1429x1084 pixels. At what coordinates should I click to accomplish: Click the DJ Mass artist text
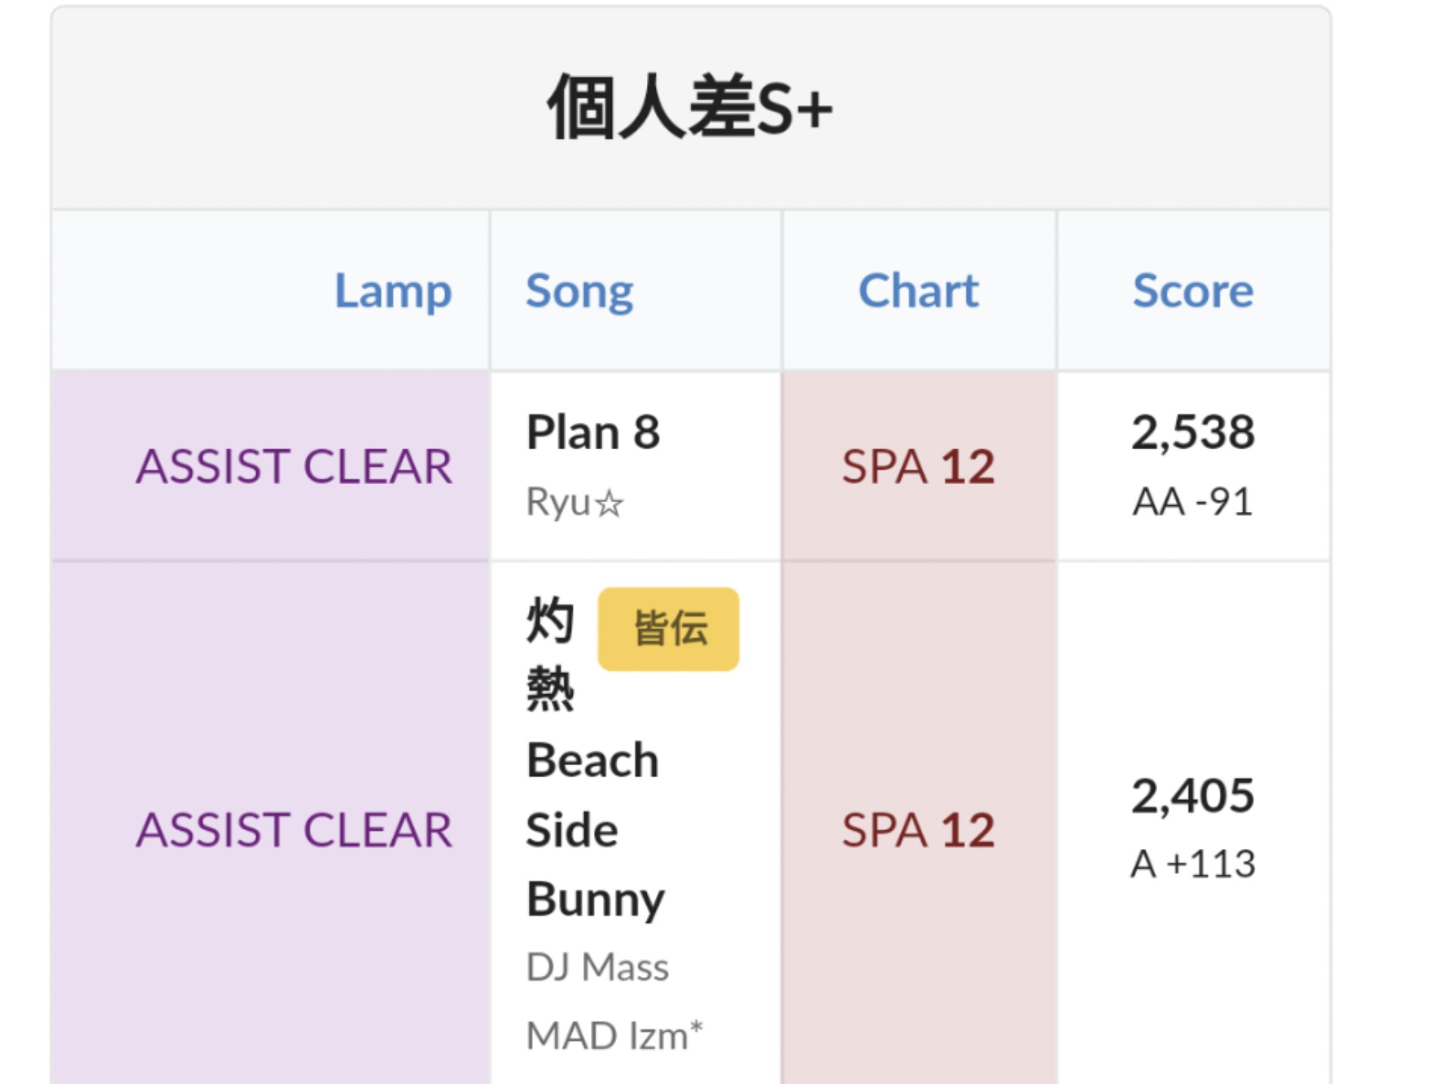click(x=597, y=968)
